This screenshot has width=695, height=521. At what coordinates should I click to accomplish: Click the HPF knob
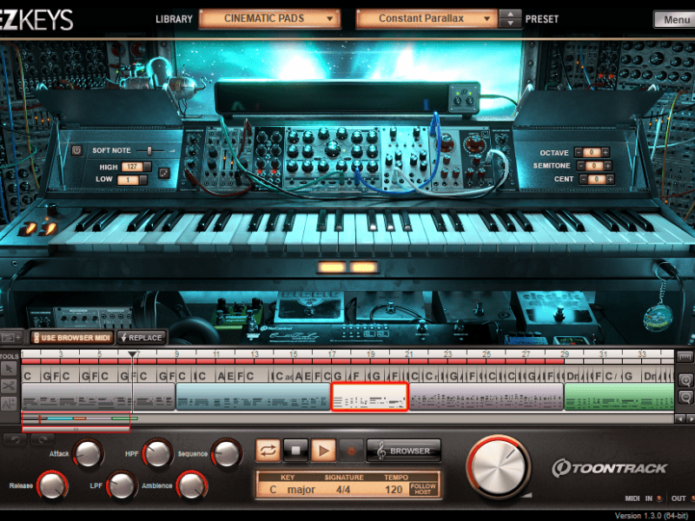[x=157, y=453]
